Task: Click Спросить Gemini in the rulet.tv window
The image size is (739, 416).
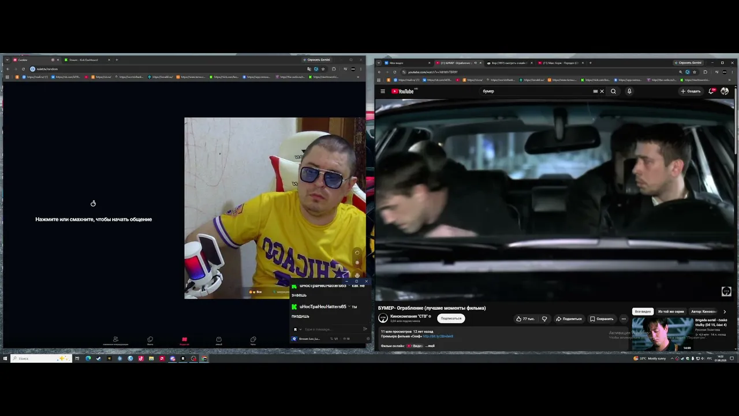Action: (x=316, y=60)
